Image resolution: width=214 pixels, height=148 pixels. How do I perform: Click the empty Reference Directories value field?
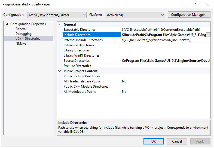click(166, 45)
